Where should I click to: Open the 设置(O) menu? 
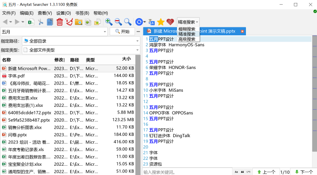coord(63,13)
